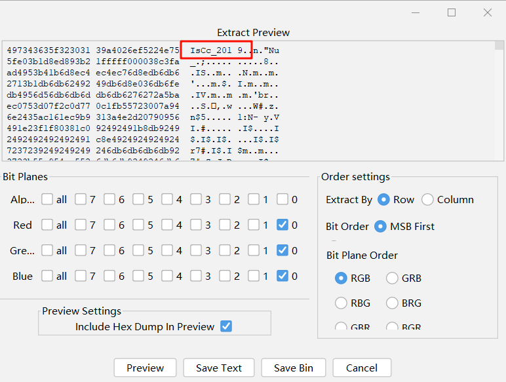
Task: Click the Save Text button
Action: coord(219,368)
